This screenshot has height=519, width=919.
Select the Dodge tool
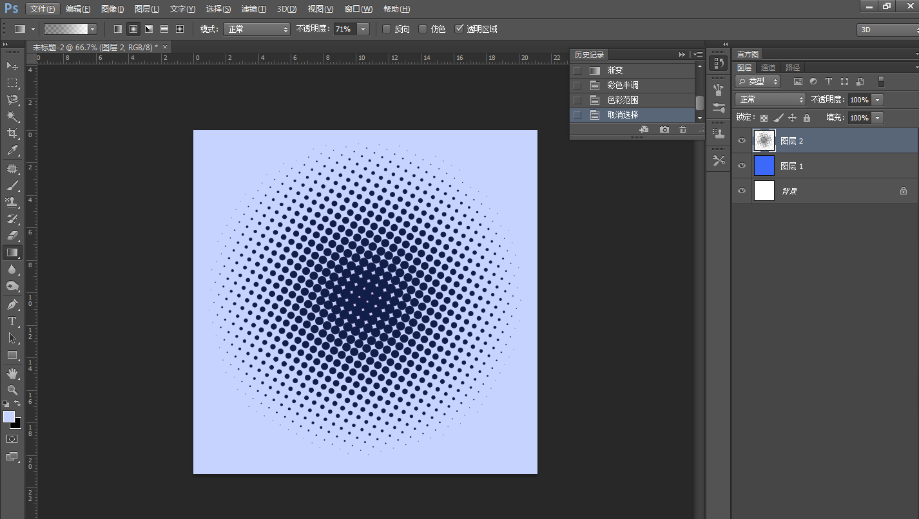point(12,286)
